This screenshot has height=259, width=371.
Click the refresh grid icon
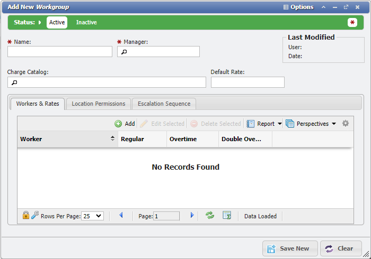pyautogui.click(x=210, y=216)
